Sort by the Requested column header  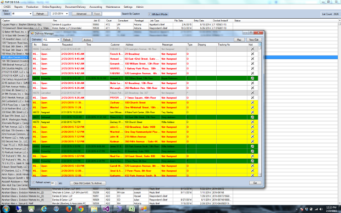pyautogui.click(x=73, y=44)
